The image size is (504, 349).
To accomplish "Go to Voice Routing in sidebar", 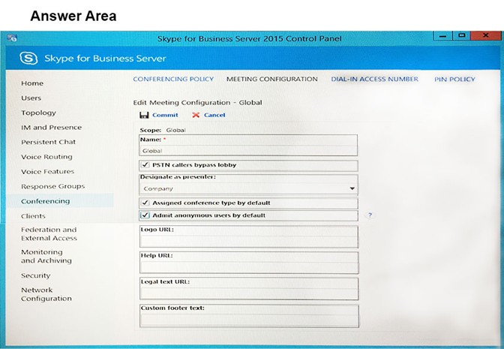I will click(x=46, y=157).
